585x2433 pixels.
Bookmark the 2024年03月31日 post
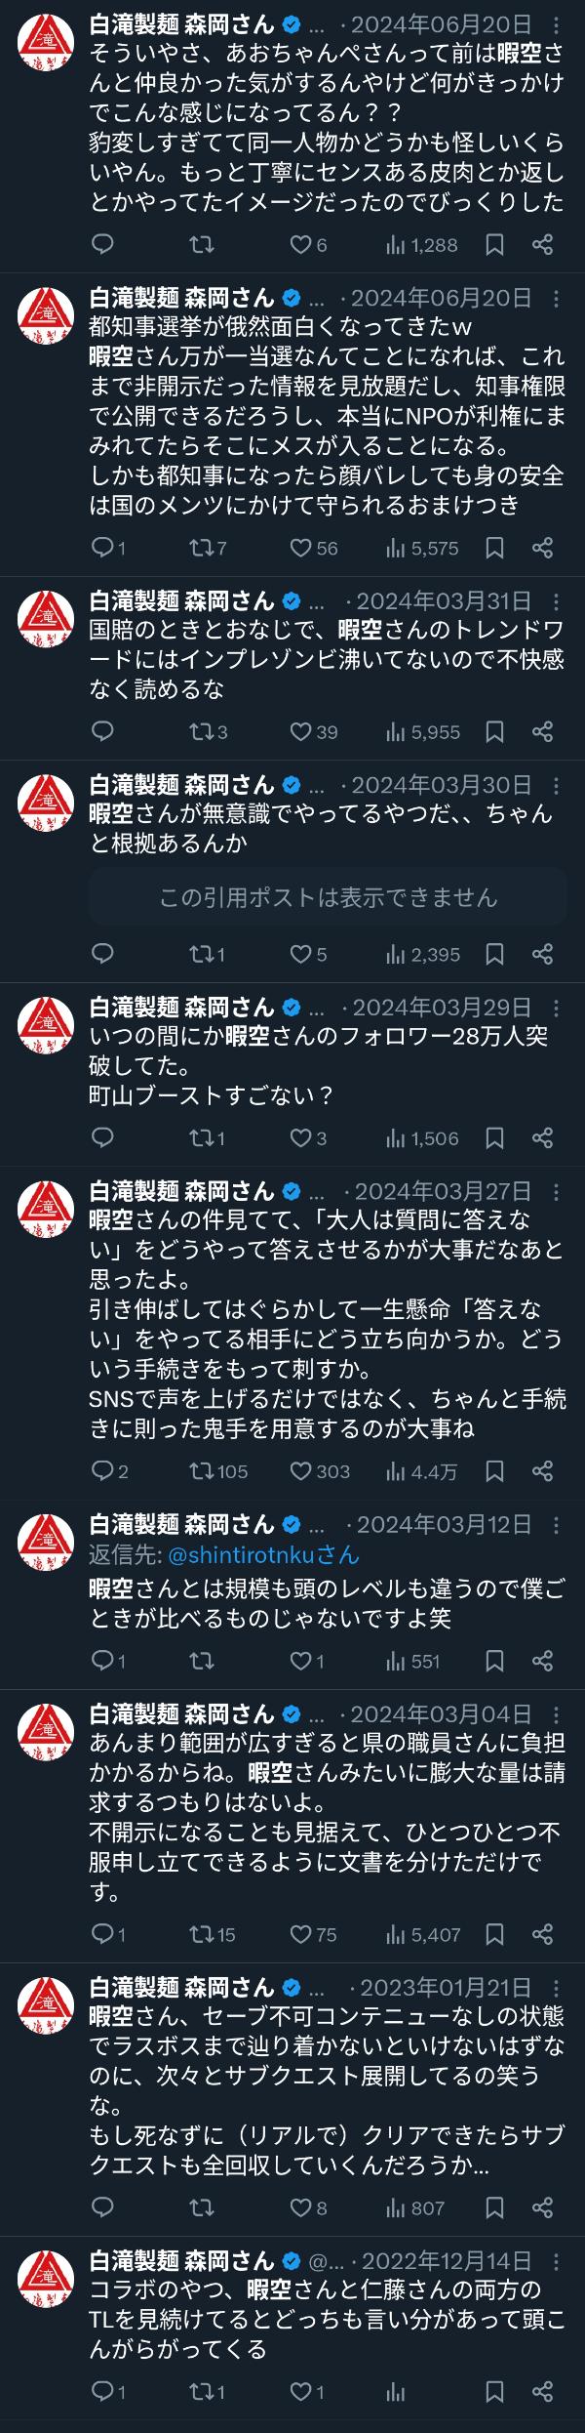(495, 731)
